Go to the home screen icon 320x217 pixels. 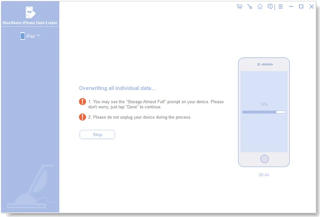pyautogui.click(x=260, y=6)
